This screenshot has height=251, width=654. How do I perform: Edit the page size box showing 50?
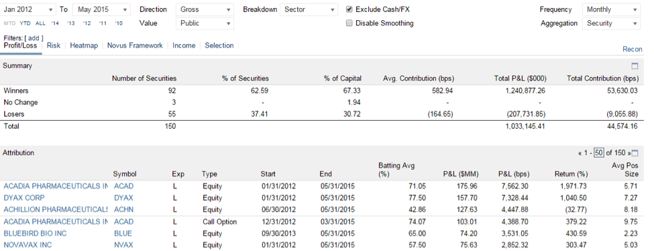tap(599, 153)
